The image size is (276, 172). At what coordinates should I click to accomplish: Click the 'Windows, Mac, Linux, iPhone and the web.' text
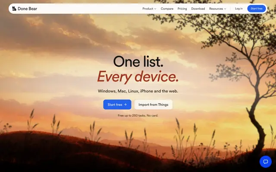pos(138,91)
